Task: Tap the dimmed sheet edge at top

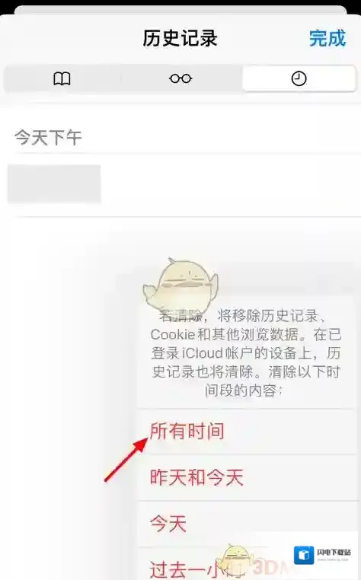Action: click(x=180, y=10)
